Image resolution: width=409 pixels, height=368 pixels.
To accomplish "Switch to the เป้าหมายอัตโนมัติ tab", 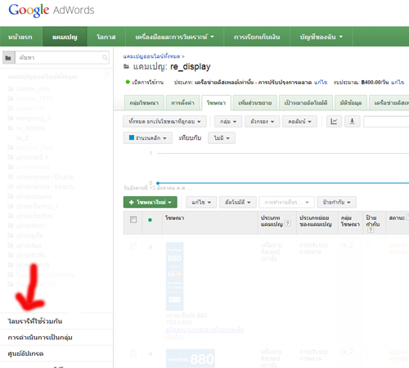I will point(306,103).
